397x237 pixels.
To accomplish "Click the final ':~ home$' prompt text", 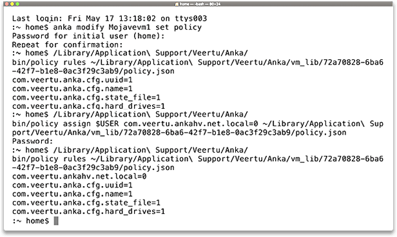I will coord(30,221).
